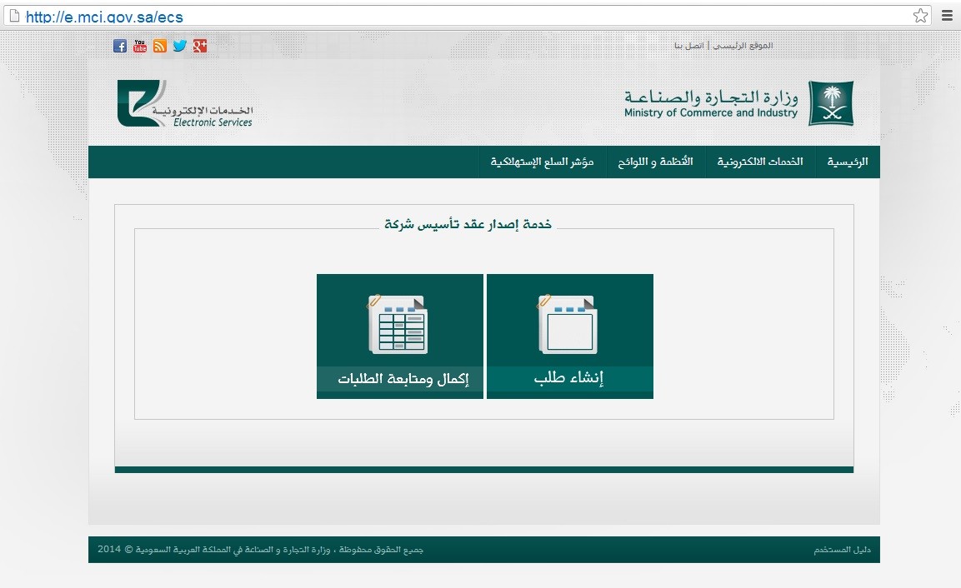This screenshot has width=961, height=588.
Task: Click the Electronic Services logo
Action: [x=185, y=104]
